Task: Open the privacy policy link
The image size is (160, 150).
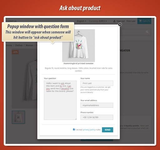Action: [x=89, y=130]
